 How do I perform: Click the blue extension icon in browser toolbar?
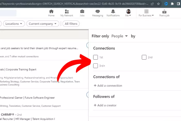click(x=166, y=4)
